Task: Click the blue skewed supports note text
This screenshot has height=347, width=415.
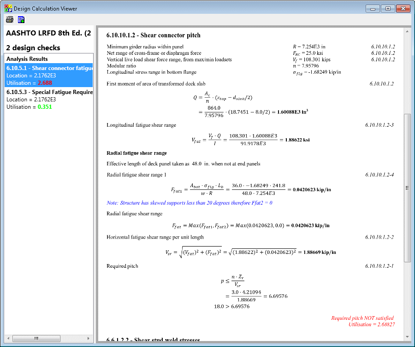Action: (190, 203)
